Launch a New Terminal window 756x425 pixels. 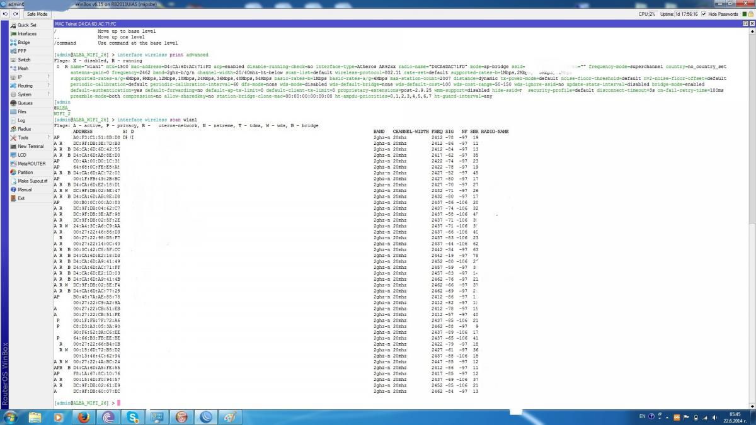[x=30, y=146]
